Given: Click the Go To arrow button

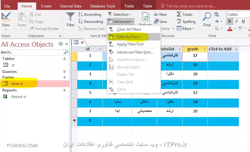Looking at the screenshot, I should 217,21.
